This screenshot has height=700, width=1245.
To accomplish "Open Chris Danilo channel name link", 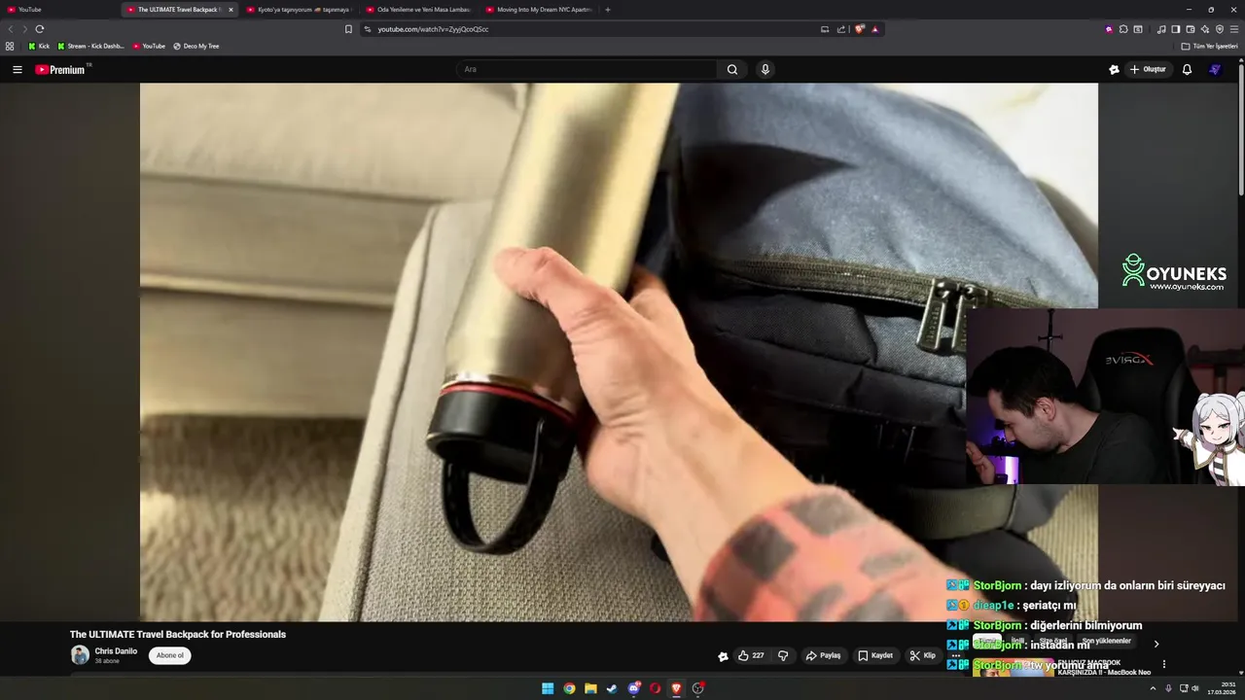I will point(116,650).
